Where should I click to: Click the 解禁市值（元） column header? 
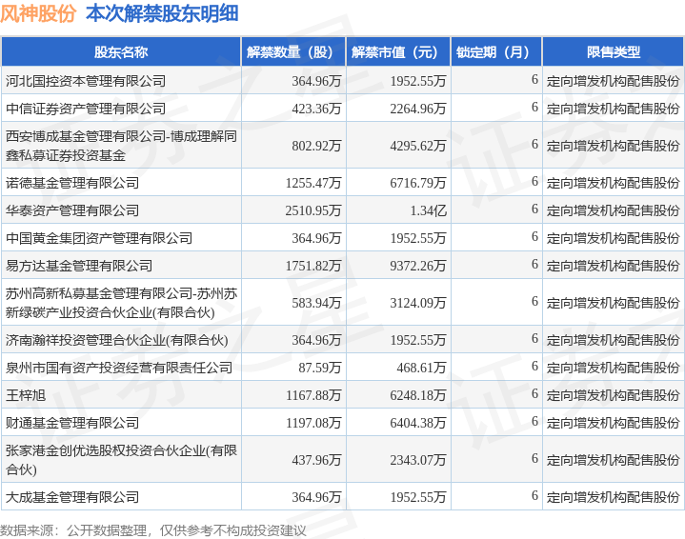point(398,52)
